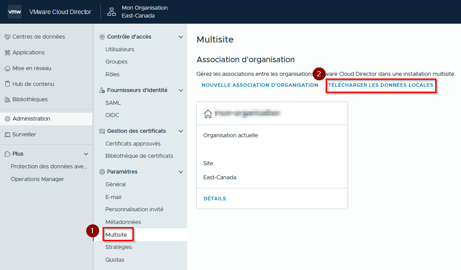Open Groupes page
This screenshot has height=270, width=461.
tap(117, 62)
